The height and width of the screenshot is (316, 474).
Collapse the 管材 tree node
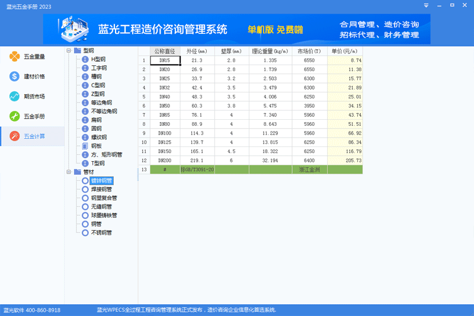(69, 172)
